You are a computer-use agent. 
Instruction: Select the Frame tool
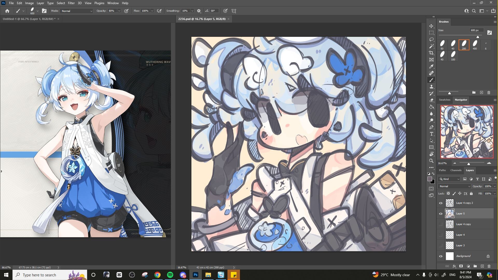click(431, 60)
